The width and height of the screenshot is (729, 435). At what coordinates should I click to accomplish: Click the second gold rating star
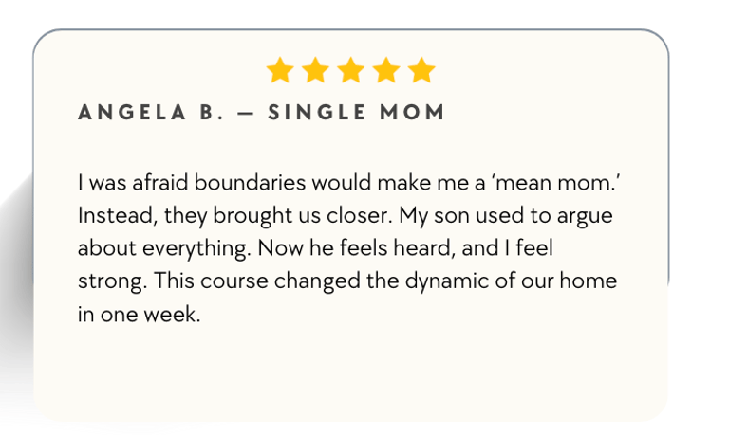point(315,70)
